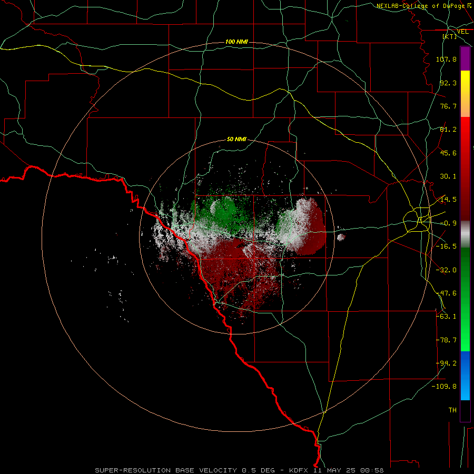Click the 45.6 velocity scale value
Image resolution: width=474 pixels, height=474 pixels.
(448, 153)
